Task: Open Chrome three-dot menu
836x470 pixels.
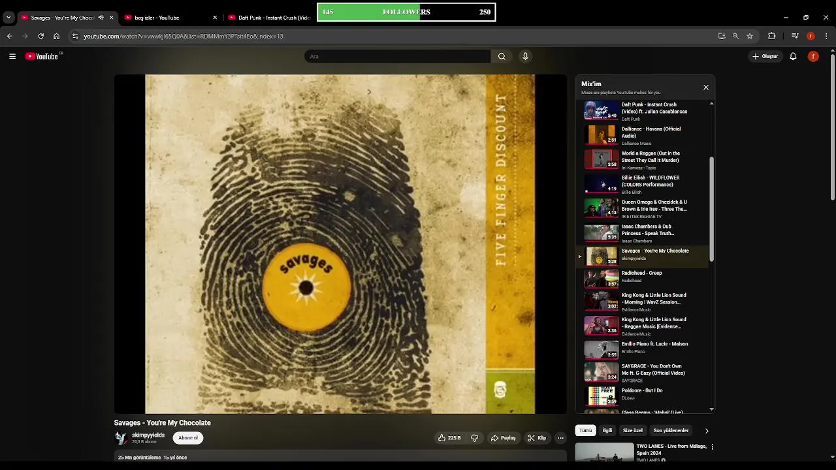Action: pos(826,36)
